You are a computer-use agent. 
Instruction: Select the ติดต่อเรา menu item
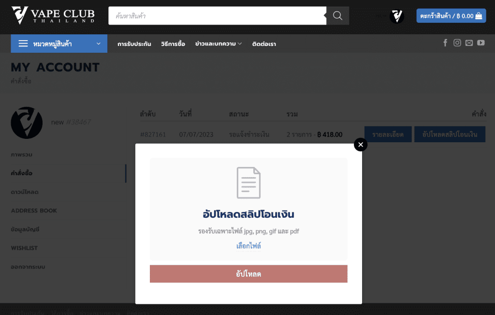point(263,43)
